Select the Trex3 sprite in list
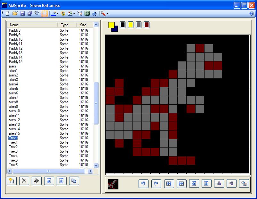 [x=13, y=151]
